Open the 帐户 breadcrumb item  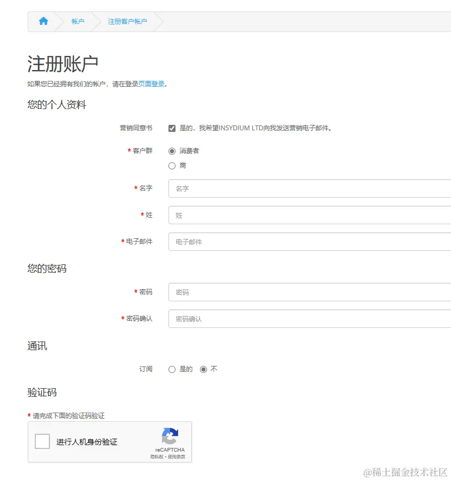click(x=77, y=21)
